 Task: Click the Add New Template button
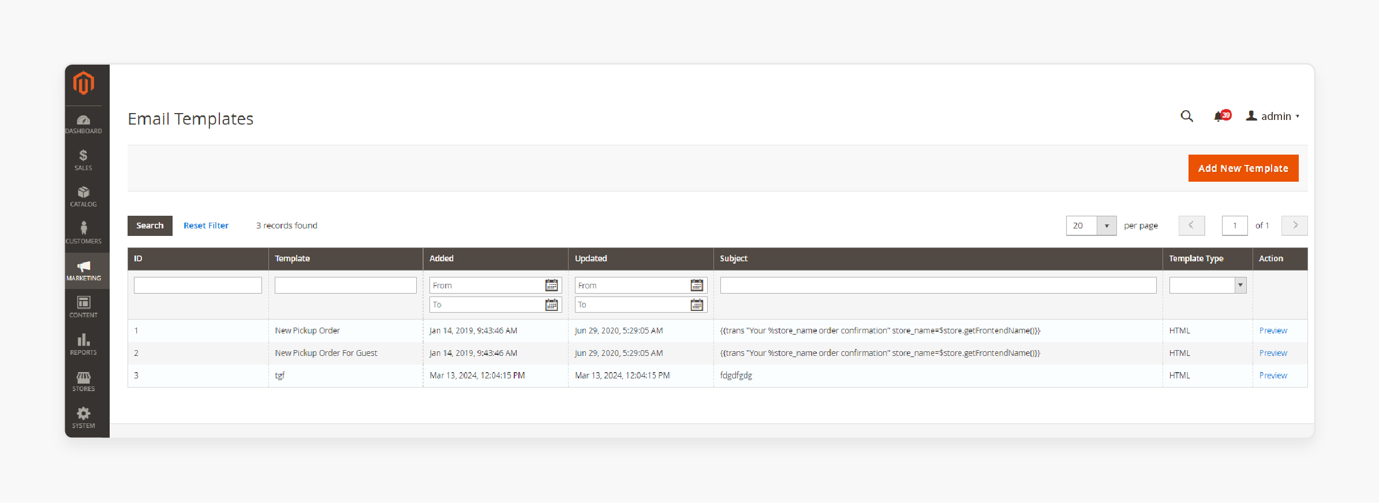click(1243, 168)
